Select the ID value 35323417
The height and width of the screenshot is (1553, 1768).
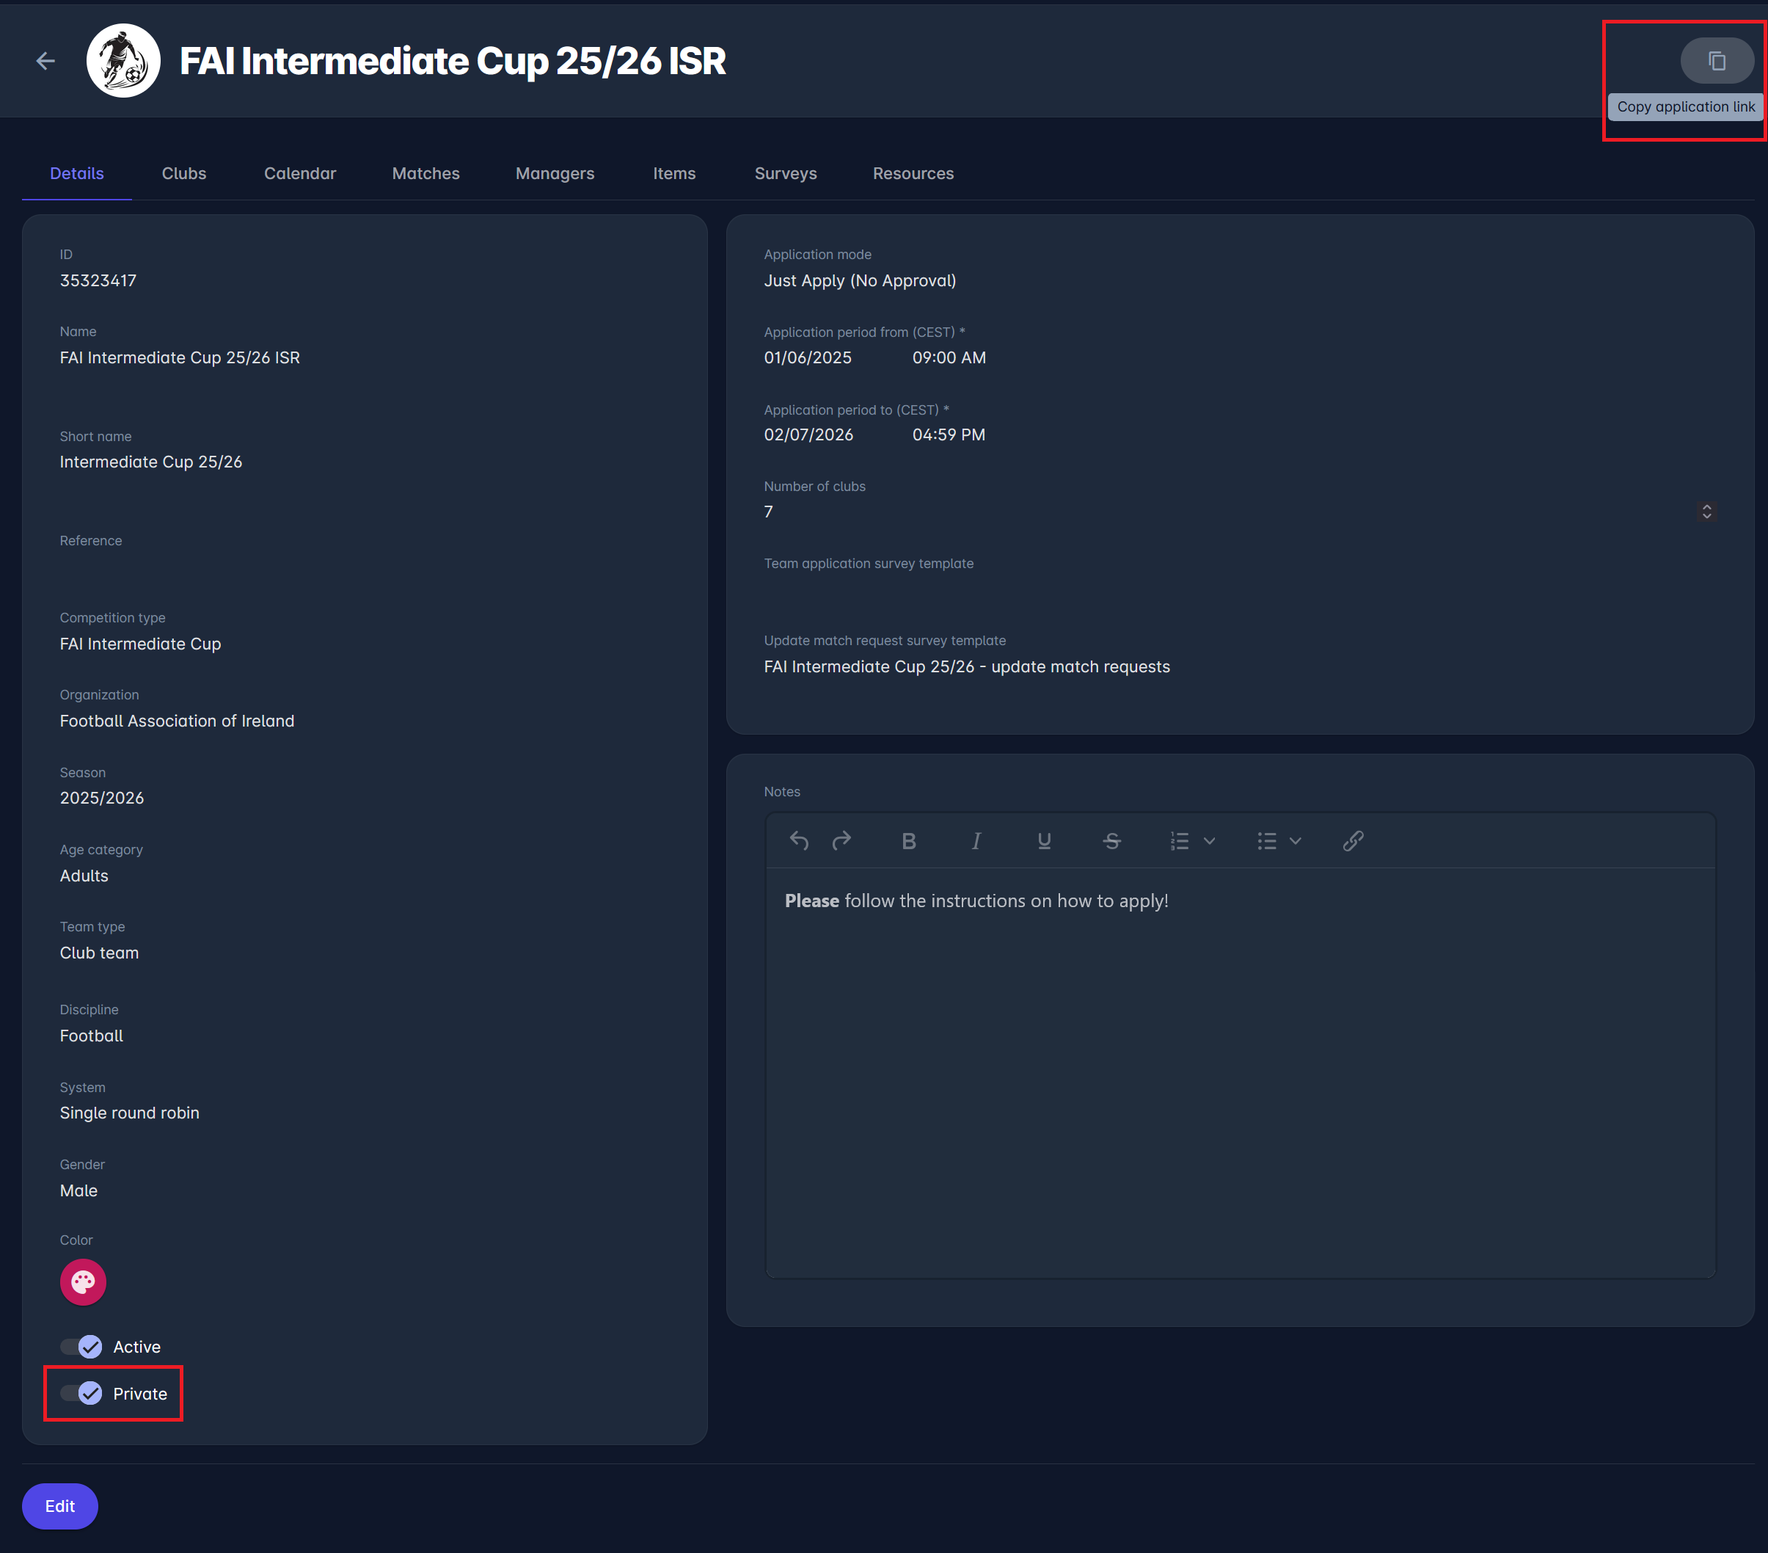98,280
